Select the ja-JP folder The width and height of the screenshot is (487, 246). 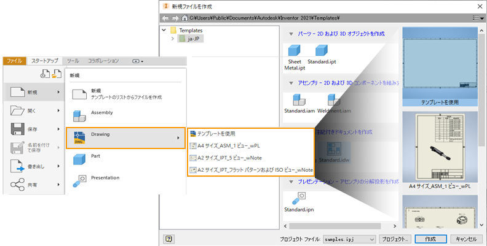[x=191, y=39]
